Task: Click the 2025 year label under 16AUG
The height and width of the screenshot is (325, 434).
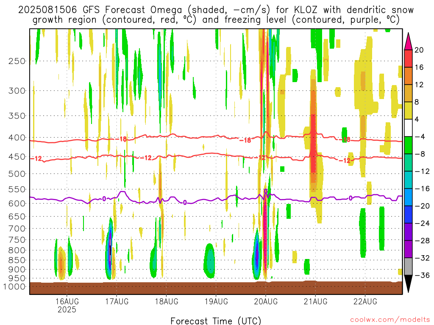Action: pos(67,310)
